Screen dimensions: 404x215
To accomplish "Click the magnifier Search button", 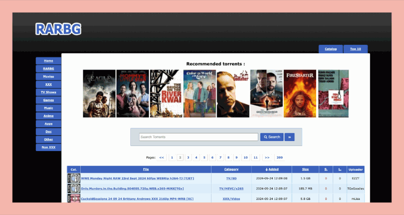I will (272, 137).
